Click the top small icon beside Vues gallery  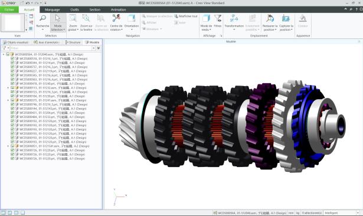31,16
